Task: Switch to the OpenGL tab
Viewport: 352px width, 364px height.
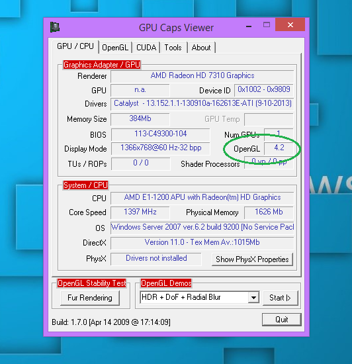Action: pos(115,48)
